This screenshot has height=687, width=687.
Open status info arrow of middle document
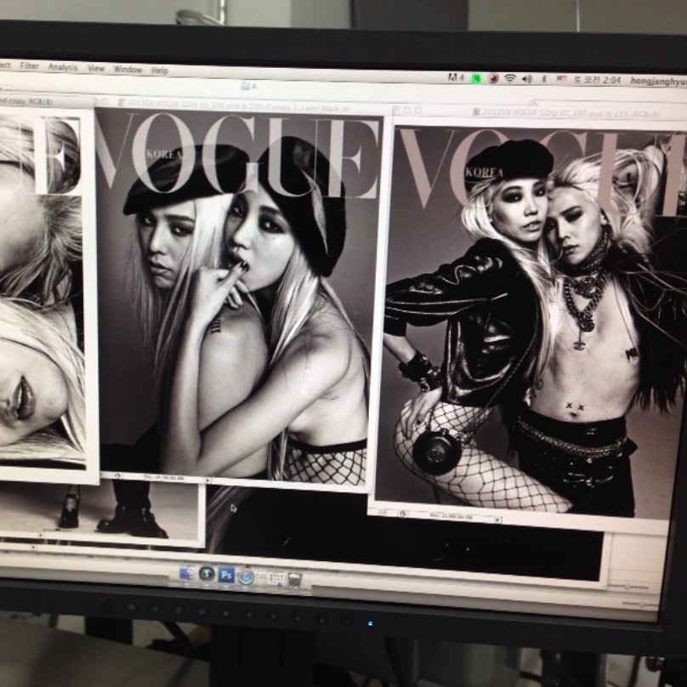tap(207, 480)
